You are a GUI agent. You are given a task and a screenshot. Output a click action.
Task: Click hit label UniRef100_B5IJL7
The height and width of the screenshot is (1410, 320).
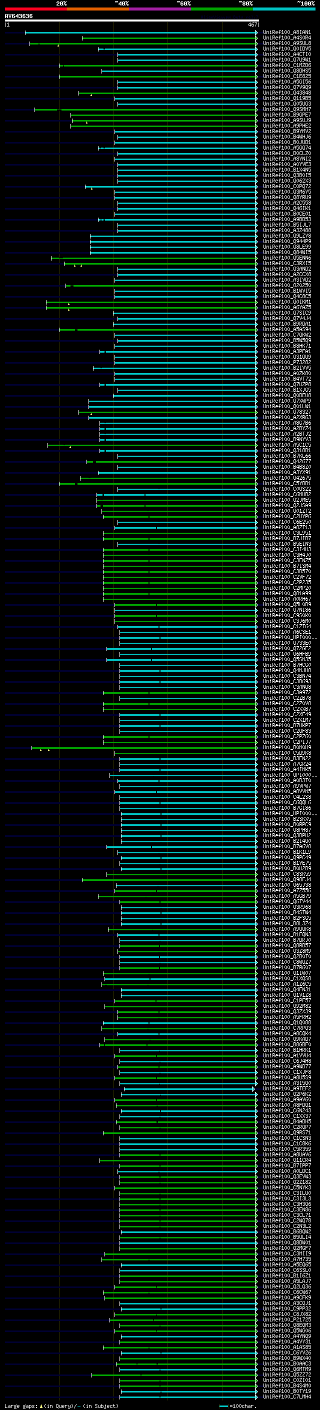(286, 225)
